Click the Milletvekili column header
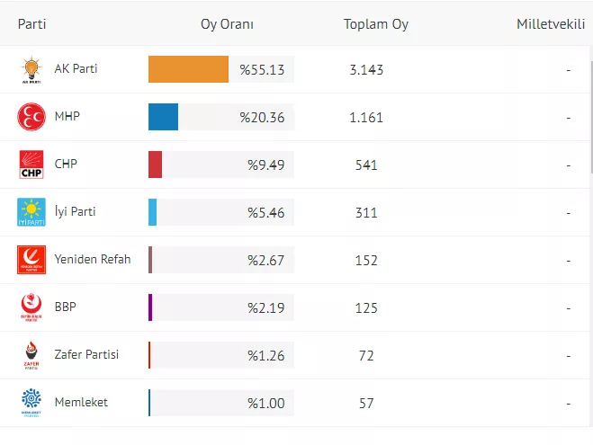 pos(550,24)
